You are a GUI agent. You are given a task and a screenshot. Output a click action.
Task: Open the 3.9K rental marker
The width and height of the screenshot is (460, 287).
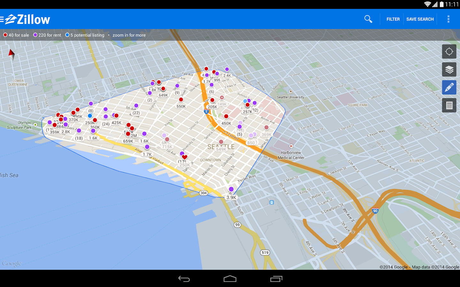[x=231, y=197]
